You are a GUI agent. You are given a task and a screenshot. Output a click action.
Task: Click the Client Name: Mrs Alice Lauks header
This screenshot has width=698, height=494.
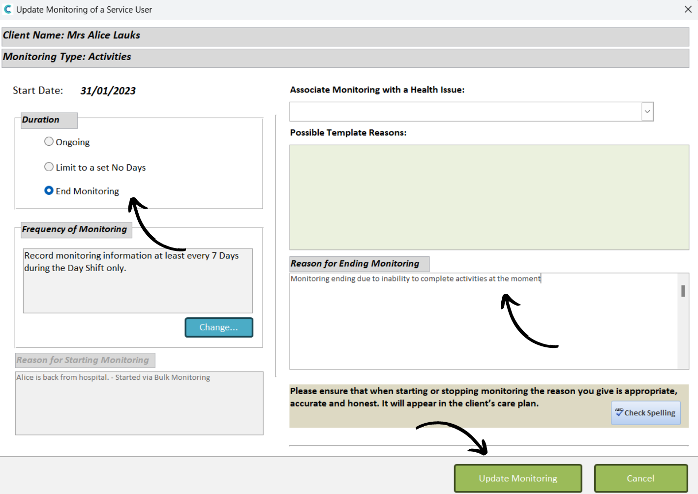(345, 36)
